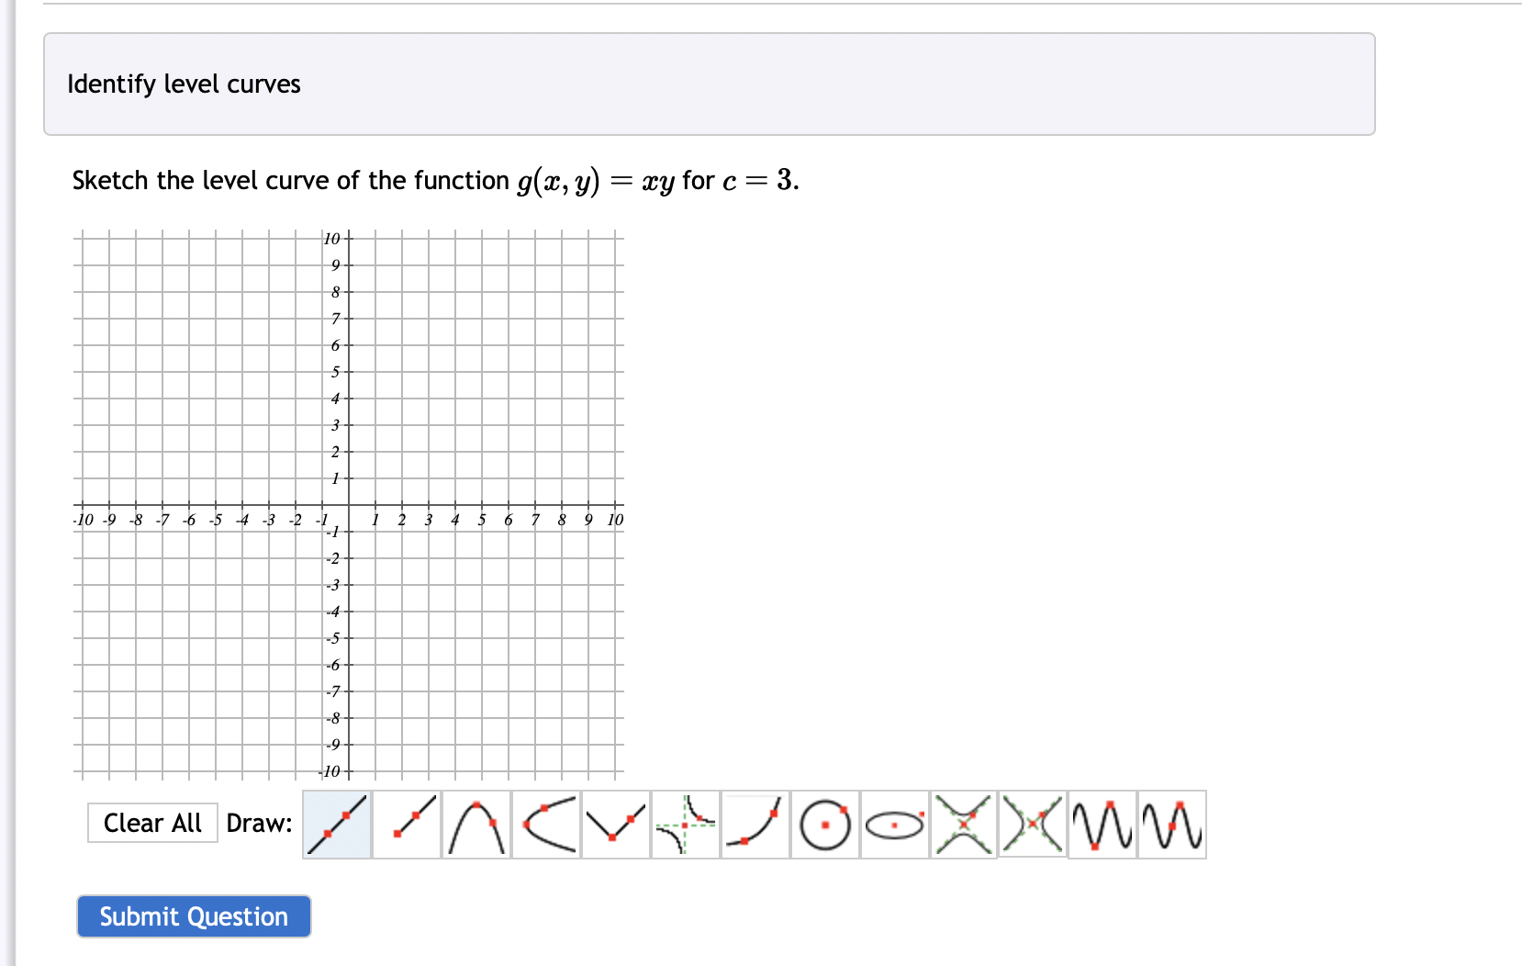The image size is (1522, 966).
Task: Select the vertical-opening hyperbola tool
Action: pos(963,824)
